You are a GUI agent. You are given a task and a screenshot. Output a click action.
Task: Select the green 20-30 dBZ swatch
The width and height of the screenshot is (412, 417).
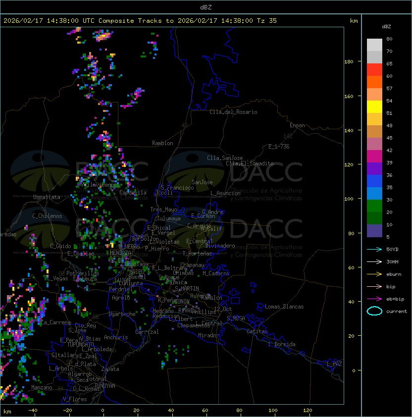(x=374, y=206)
